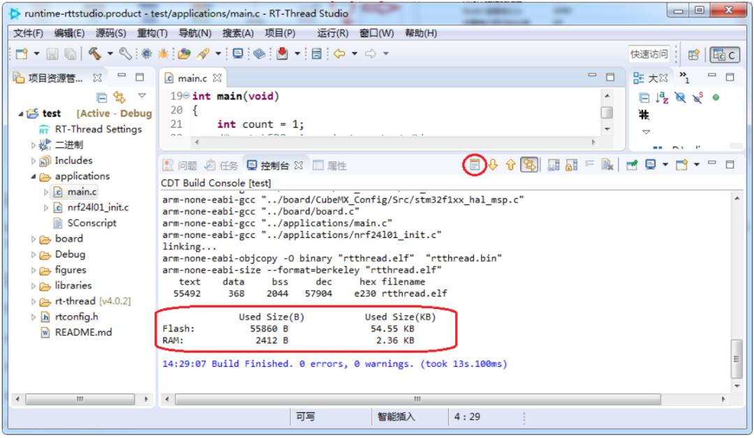Switch to the 属性 tab
Image resolution: width=754 pixels, height=438 pixels.
[330, 166]
